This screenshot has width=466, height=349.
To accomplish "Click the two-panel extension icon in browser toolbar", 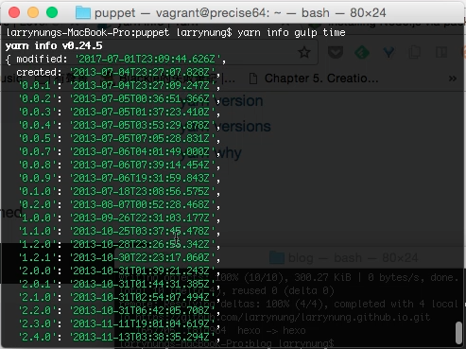I will point(441,52).
